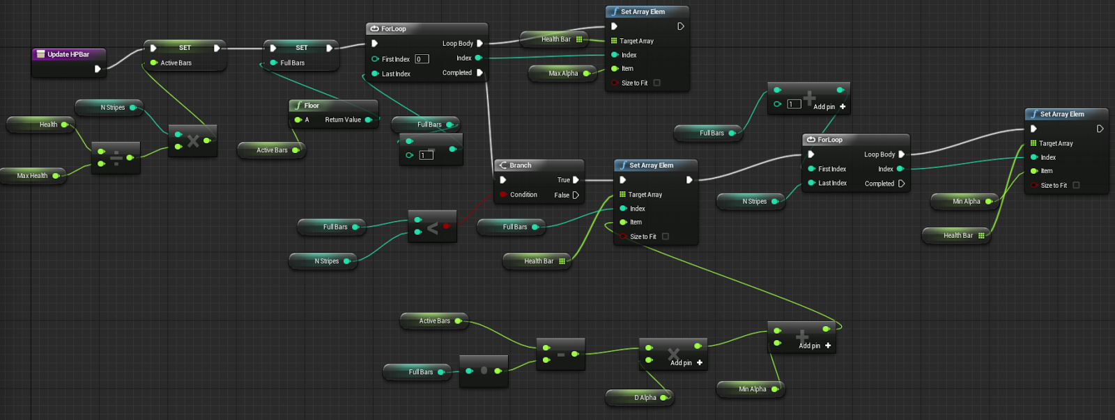
Task: Click Add pin on the add node above Min Alpha
Action: click(x=815, y=346)
